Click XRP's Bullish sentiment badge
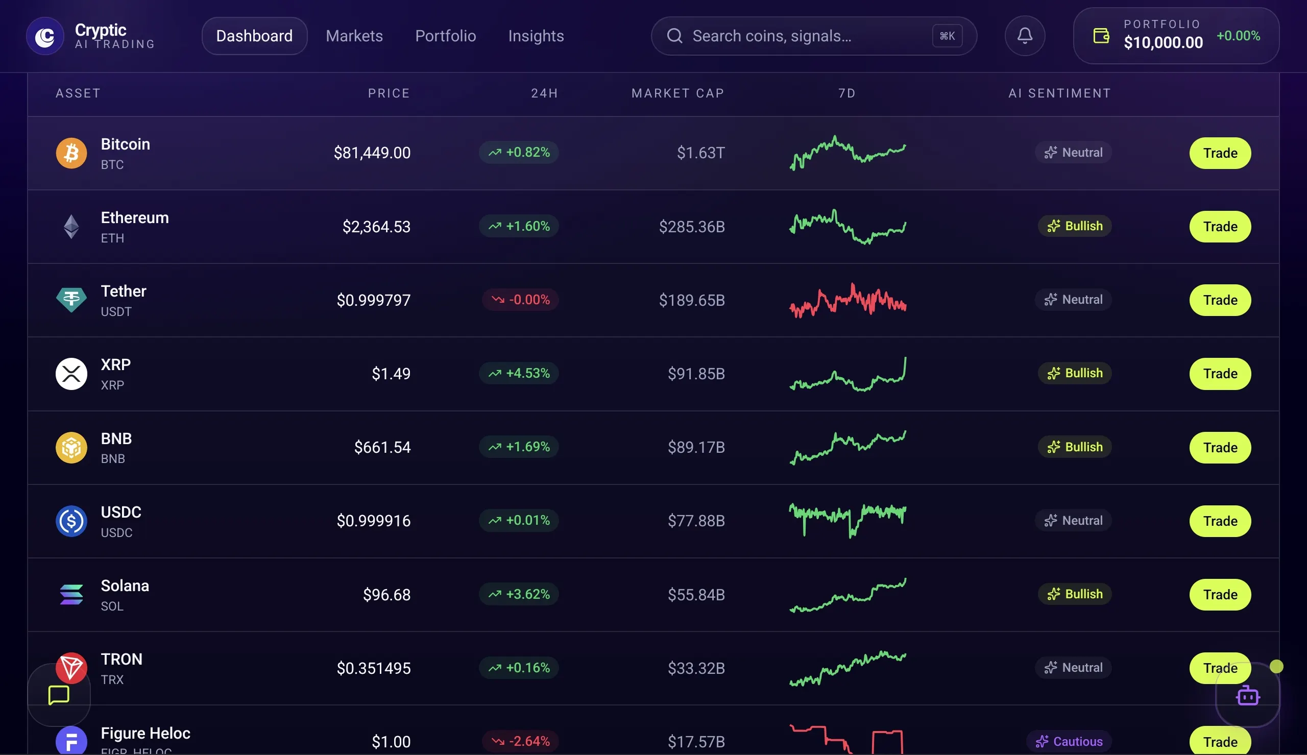The image size is (1307, 755). click(1075, 373)
